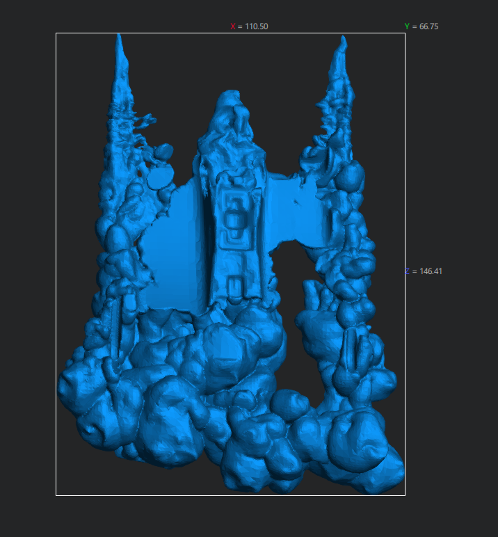Click the bounding box bottom-left corner

click(56, 495)
